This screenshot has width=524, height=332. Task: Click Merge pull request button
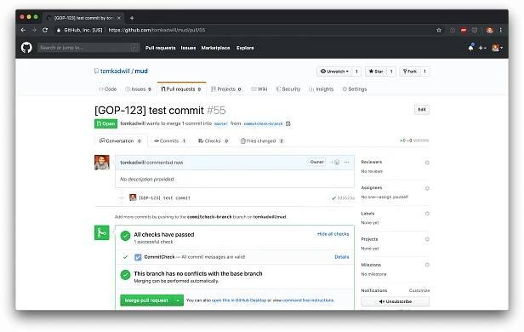pos(146,301)
